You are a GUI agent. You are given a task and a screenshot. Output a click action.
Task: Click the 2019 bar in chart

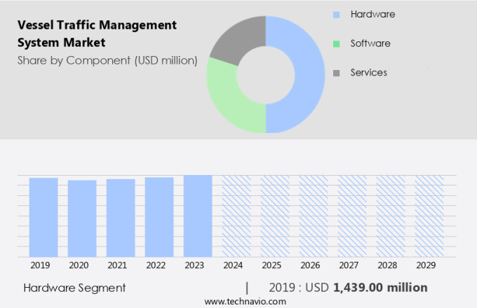pyautogui.click(x=43, y=217)
